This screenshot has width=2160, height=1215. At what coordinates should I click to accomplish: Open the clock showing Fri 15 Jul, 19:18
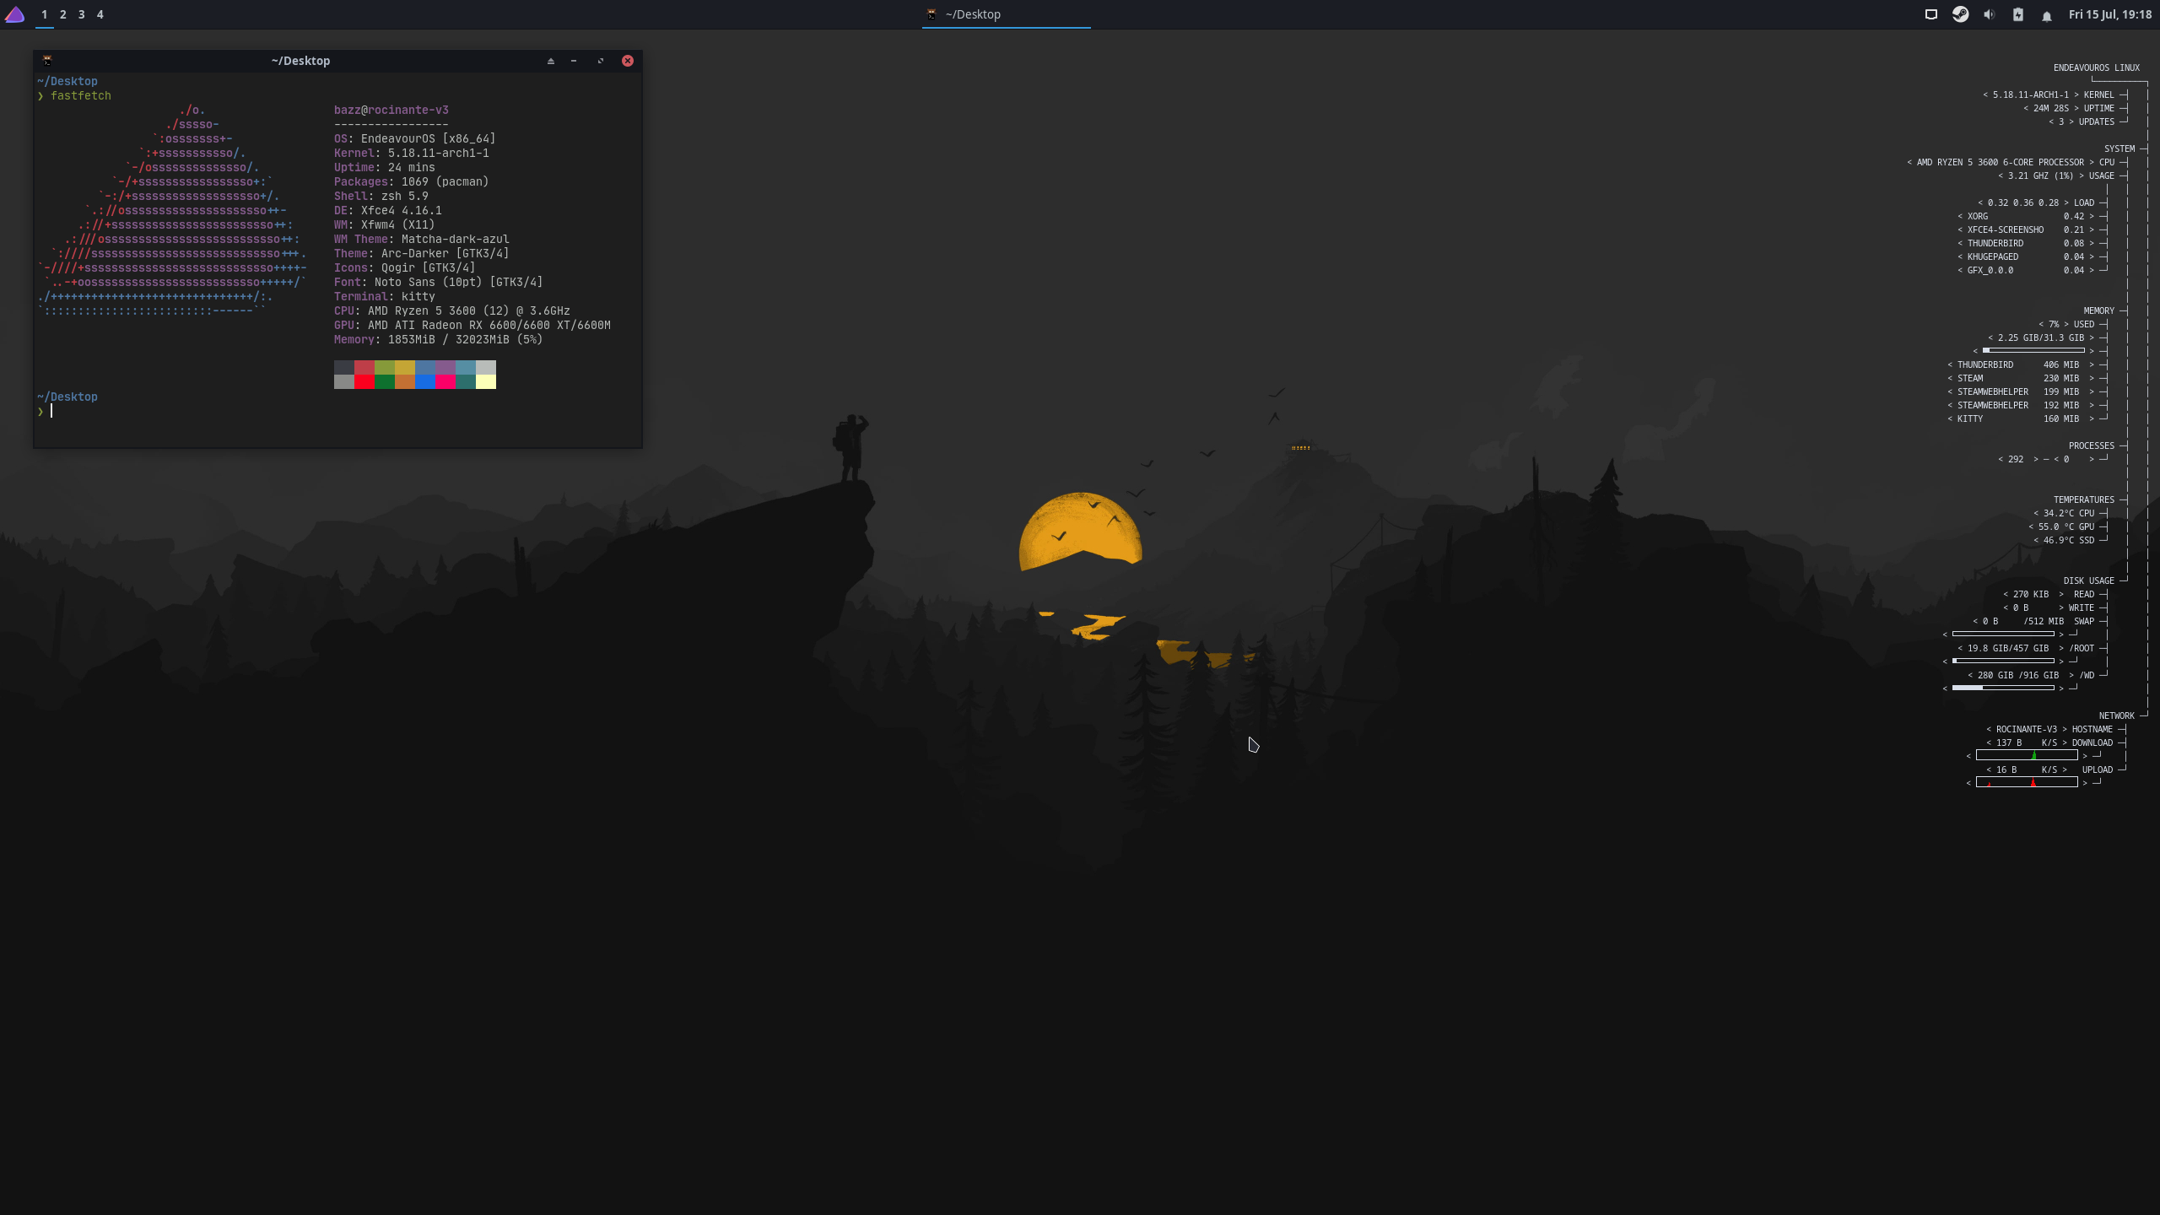point(2109,14)
